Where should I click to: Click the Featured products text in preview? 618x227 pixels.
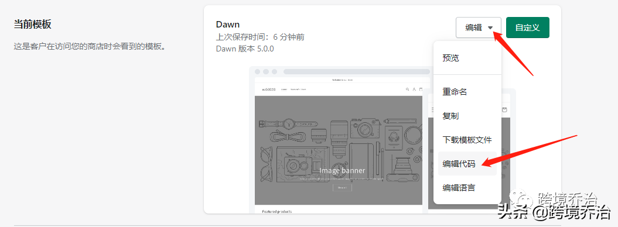pyautogui.click(x=277, y=211)
